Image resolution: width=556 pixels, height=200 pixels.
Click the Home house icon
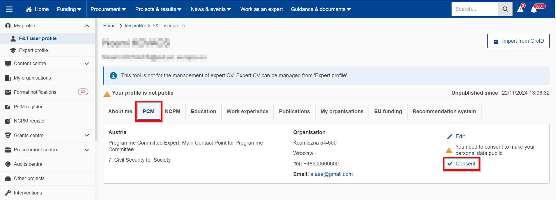pos(29,9)
